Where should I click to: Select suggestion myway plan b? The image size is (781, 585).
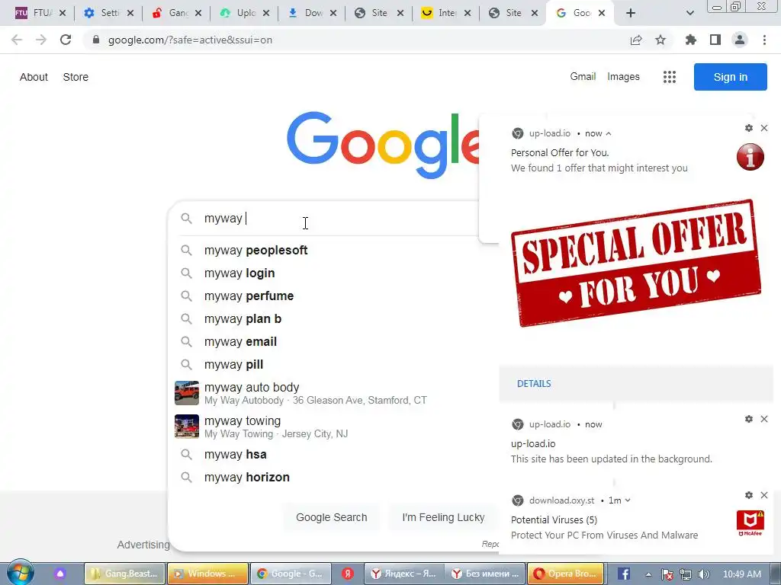[x=243, y=319]
